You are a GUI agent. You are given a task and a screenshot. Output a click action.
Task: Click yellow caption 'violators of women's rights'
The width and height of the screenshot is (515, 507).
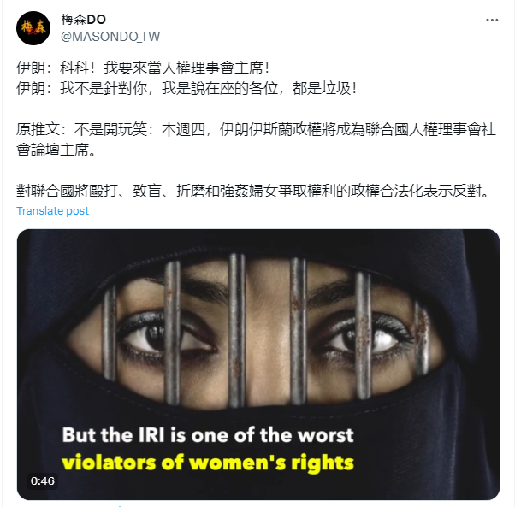[x=208, y=463]
